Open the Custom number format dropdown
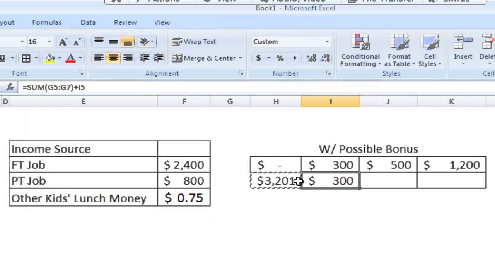 pos(327,42)
